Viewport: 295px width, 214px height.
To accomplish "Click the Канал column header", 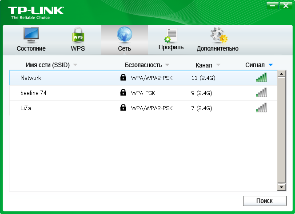I will tap(204, 65).
